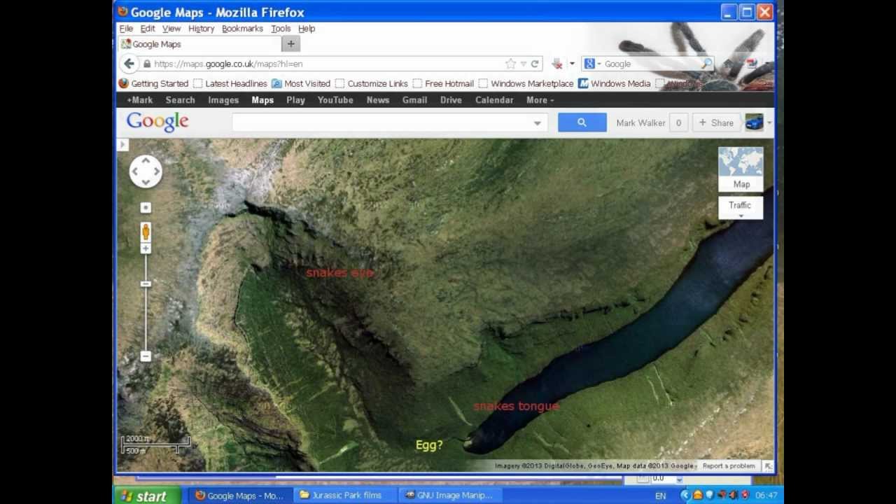Select the Google Maps browser tab
Screen dimensions: 896x504
tap(199, 44)
